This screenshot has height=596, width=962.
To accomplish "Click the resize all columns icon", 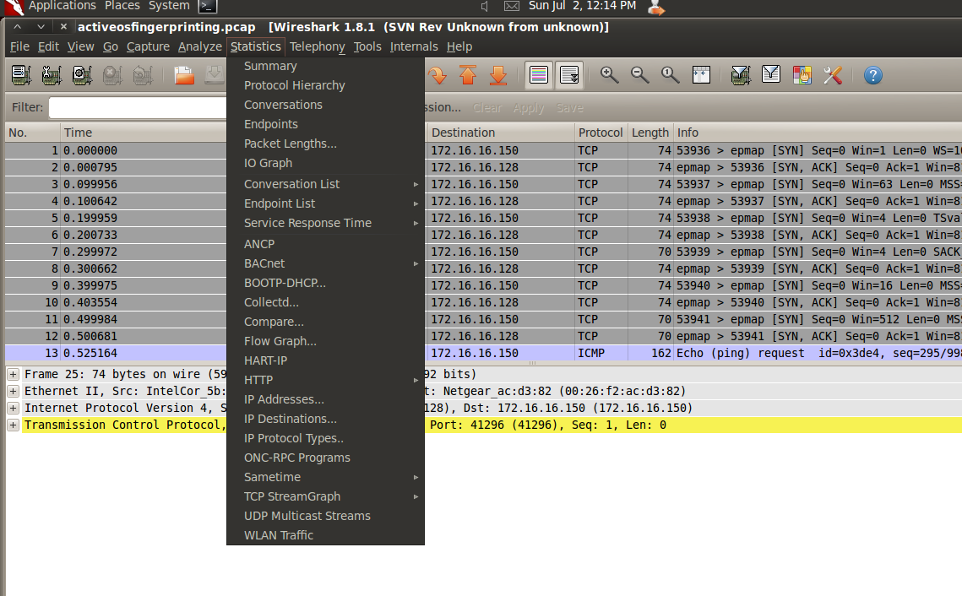I will click(701, 75).
